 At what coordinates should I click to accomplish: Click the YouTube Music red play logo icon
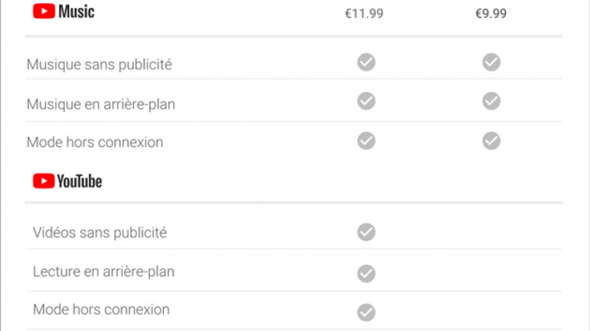pos(43,11)
